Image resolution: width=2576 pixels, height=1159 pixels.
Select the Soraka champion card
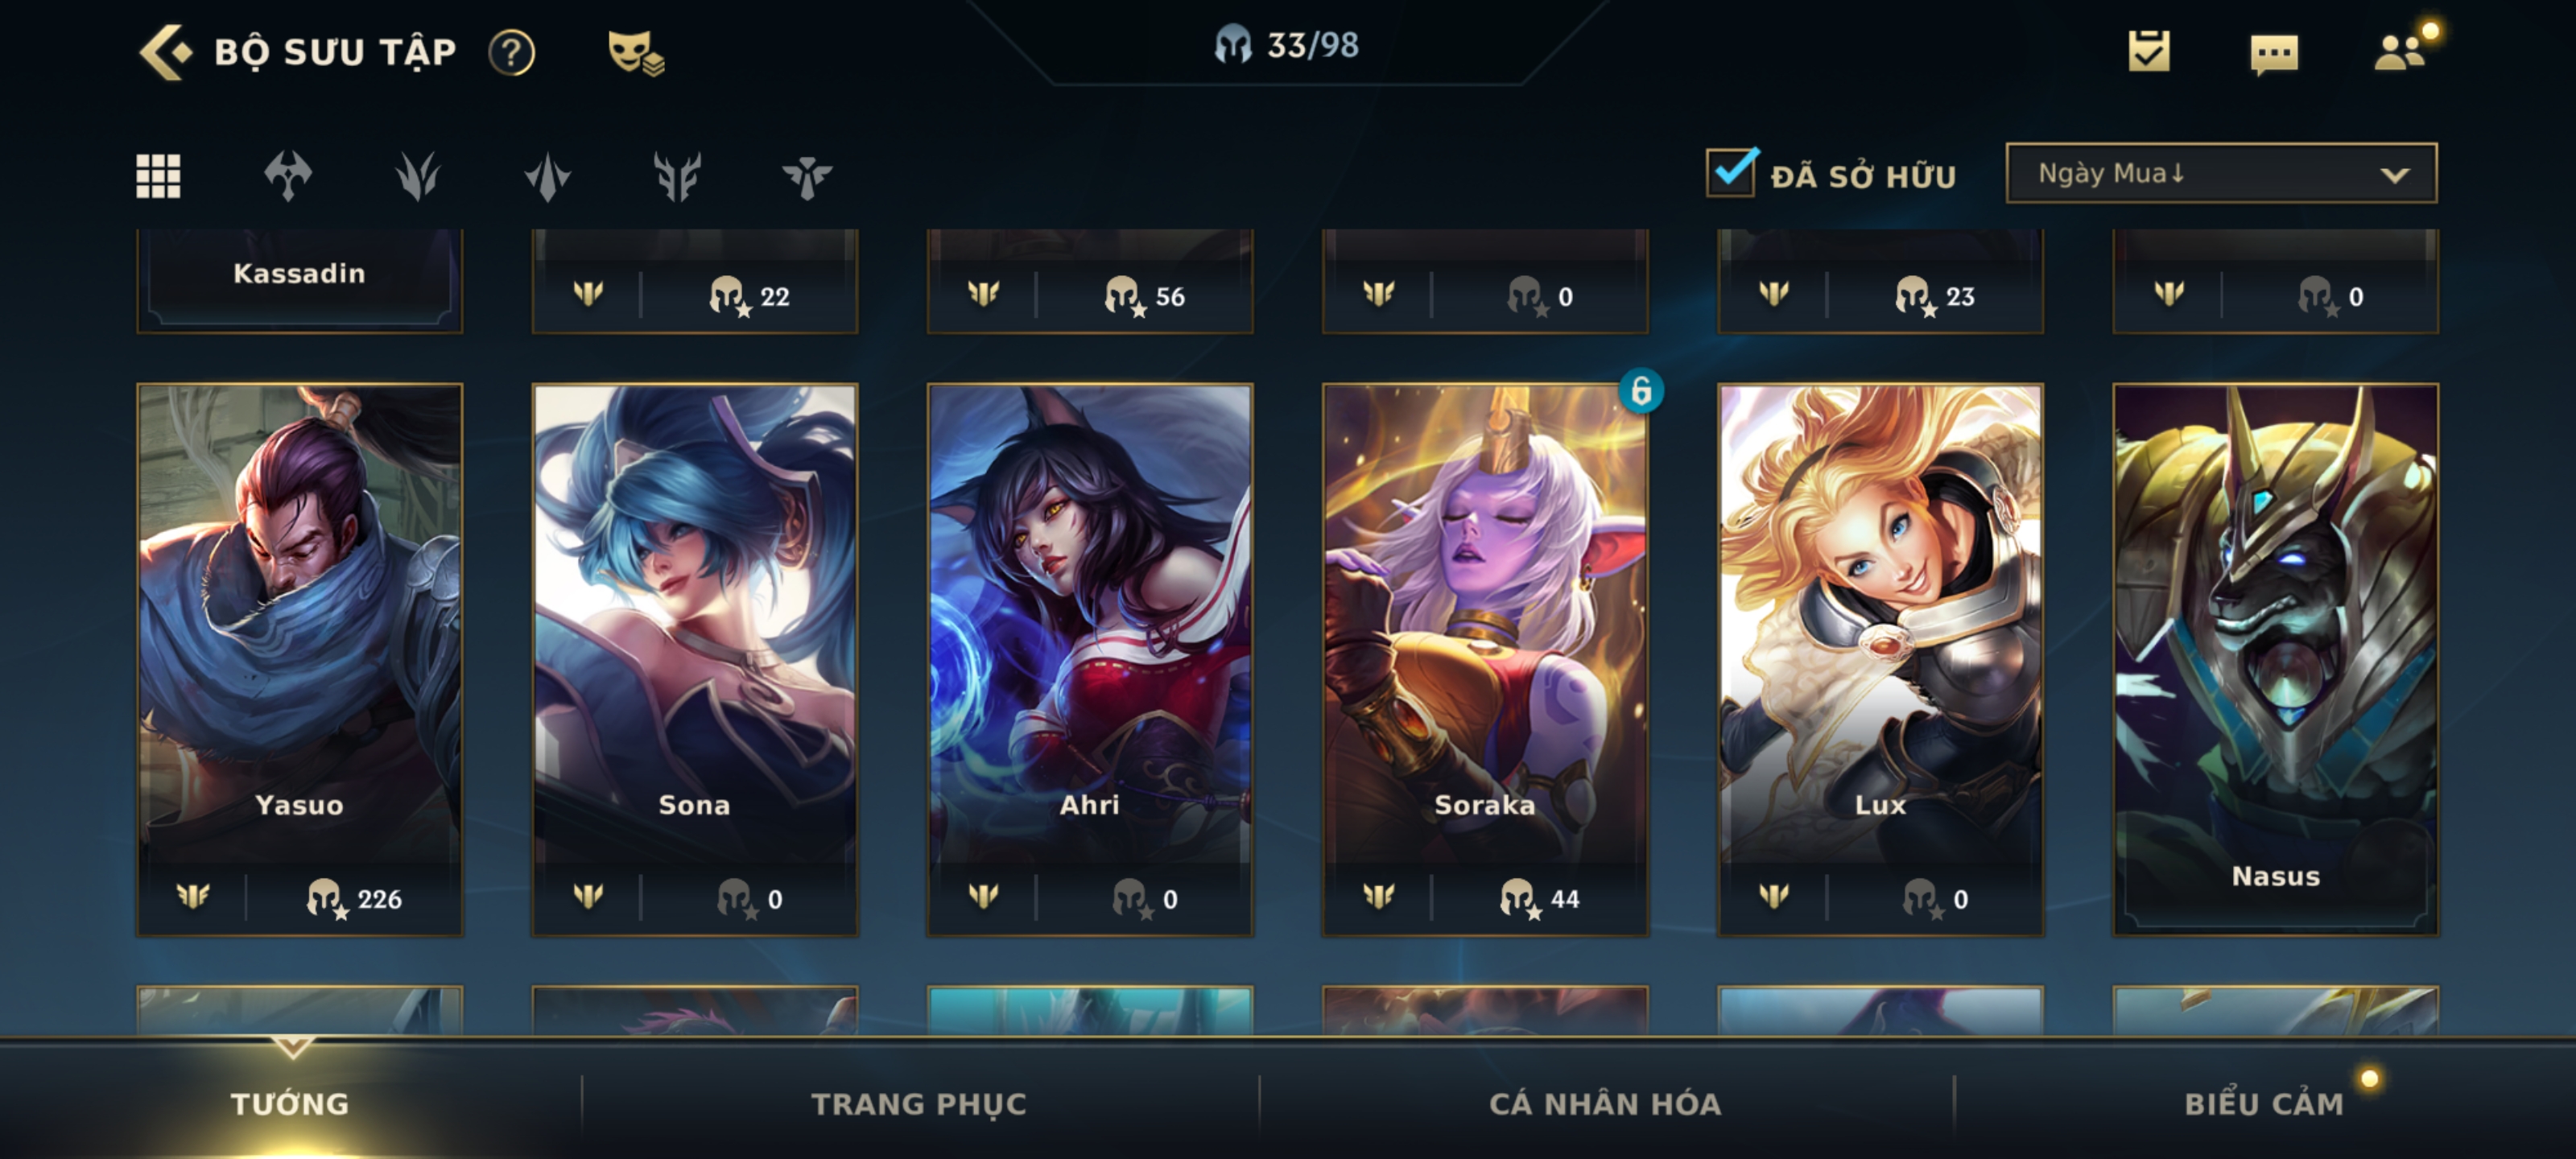(x=1485, y=660)
